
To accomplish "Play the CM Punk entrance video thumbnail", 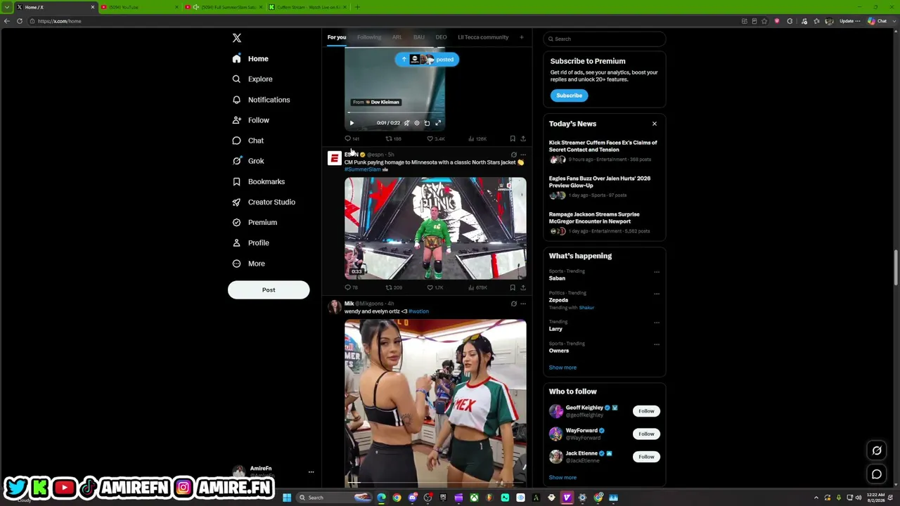I will [435, 228].
